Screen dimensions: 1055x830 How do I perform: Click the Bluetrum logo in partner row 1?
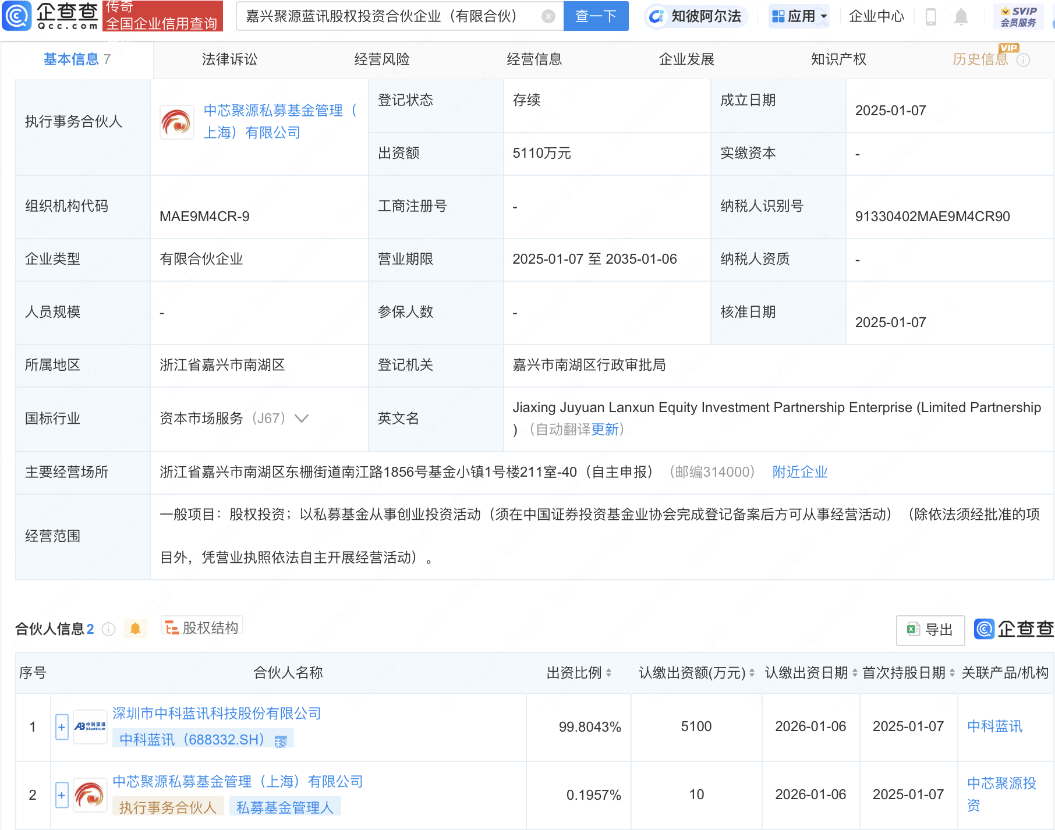click(90, 726)
